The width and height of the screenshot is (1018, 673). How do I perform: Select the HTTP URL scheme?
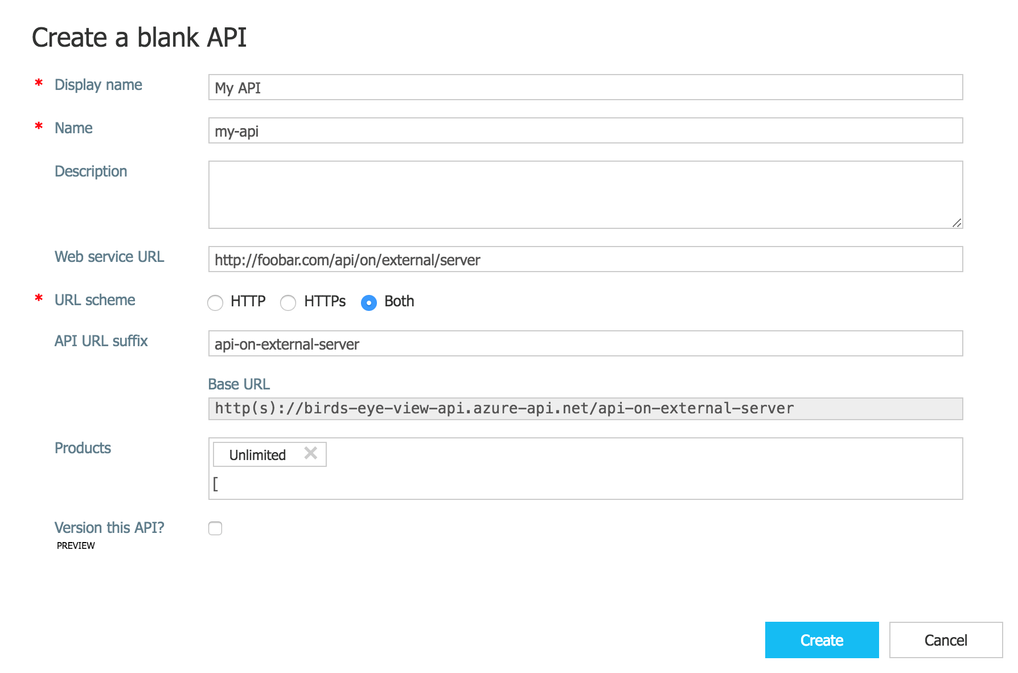215,303
